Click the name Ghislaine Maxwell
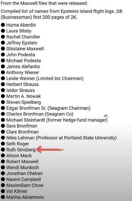The width and height of the screenshot is (132, 201). [x=25, y=49]
